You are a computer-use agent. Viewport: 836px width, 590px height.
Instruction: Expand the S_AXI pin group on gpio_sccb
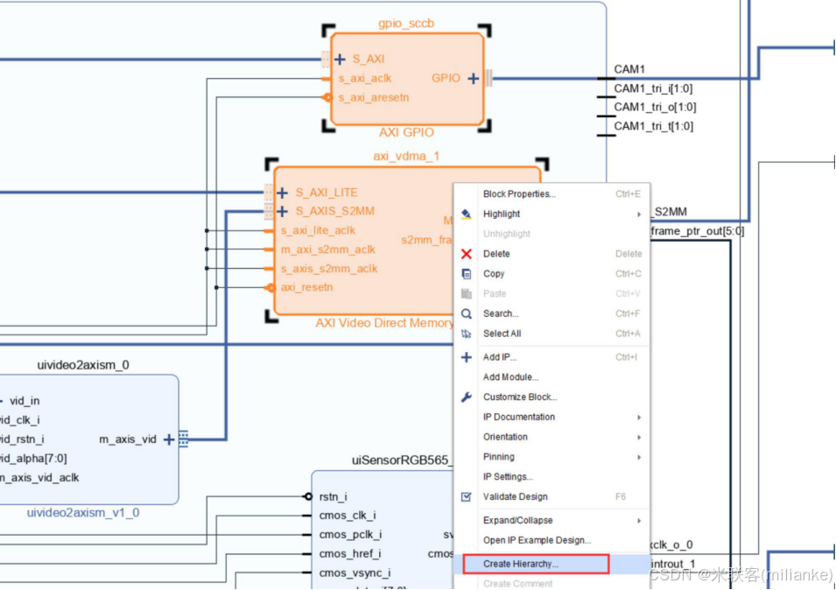tap(341, 59)
